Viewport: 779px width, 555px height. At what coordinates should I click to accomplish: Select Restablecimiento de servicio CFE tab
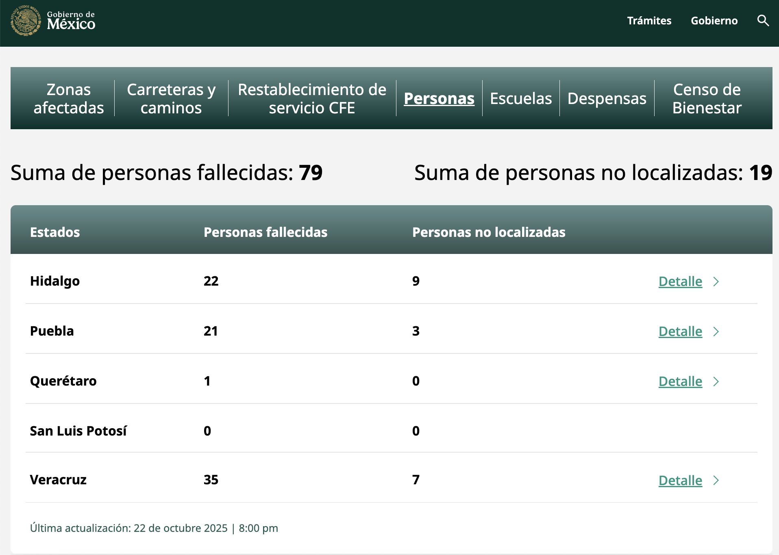(x=312, y=99)
